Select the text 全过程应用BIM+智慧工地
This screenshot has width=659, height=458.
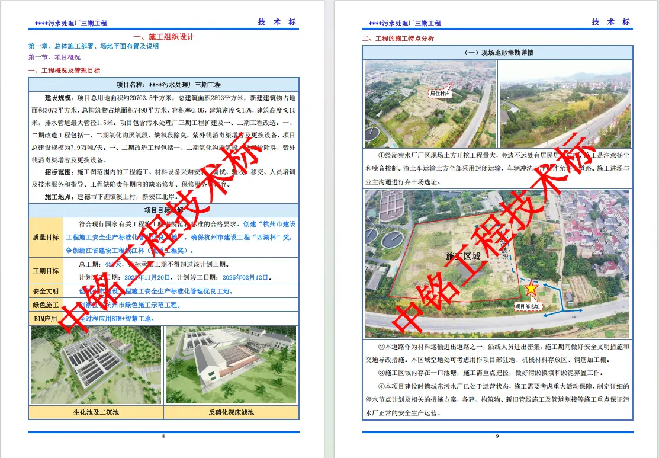click(x=117, y=319)
